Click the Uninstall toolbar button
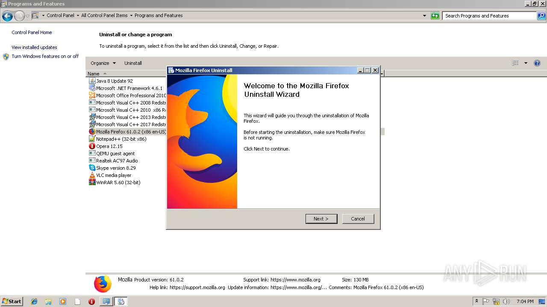Screen dimensions: 547x307 coord(133,63)
